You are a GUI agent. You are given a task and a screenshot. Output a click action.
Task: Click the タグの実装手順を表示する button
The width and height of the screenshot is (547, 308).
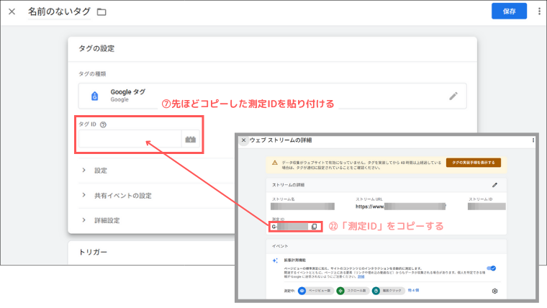[474, 163]
